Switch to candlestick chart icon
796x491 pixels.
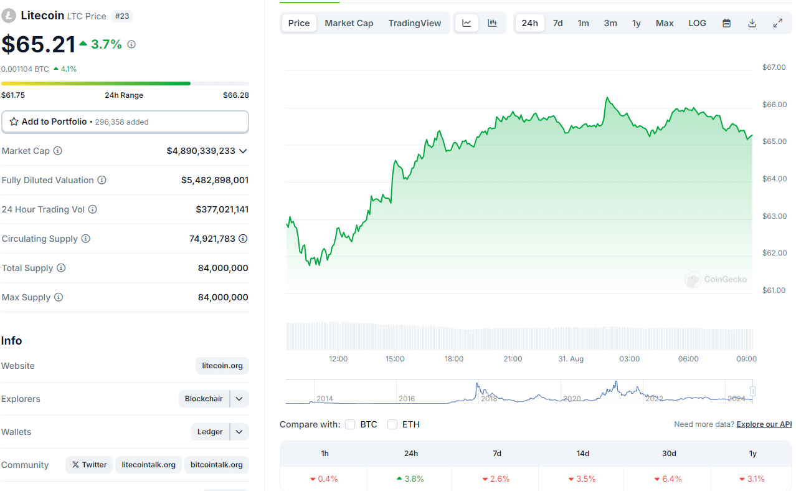point(493,23)
